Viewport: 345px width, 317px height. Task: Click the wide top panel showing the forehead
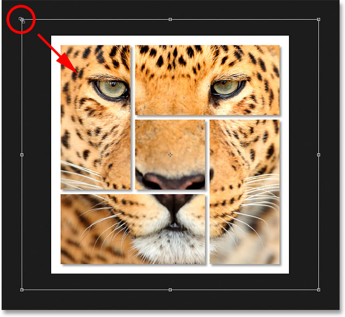pos(207,80)
